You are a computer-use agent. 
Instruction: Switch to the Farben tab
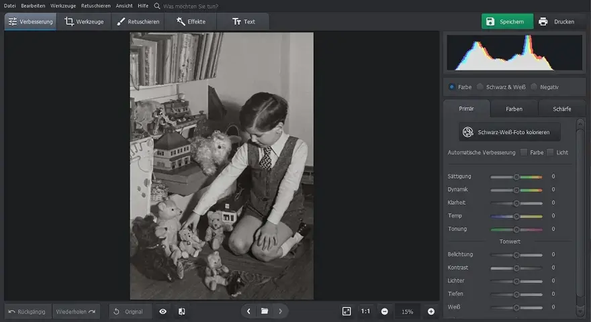tap(514, 109)
